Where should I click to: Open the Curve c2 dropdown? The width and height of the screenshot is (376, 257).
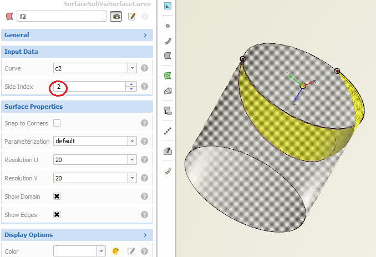pos(132,68)
